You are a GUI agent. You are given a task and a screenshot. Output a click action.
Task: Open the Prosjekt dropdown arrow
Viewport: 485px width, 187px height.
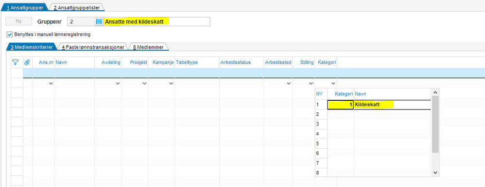[x=144, y=84]
